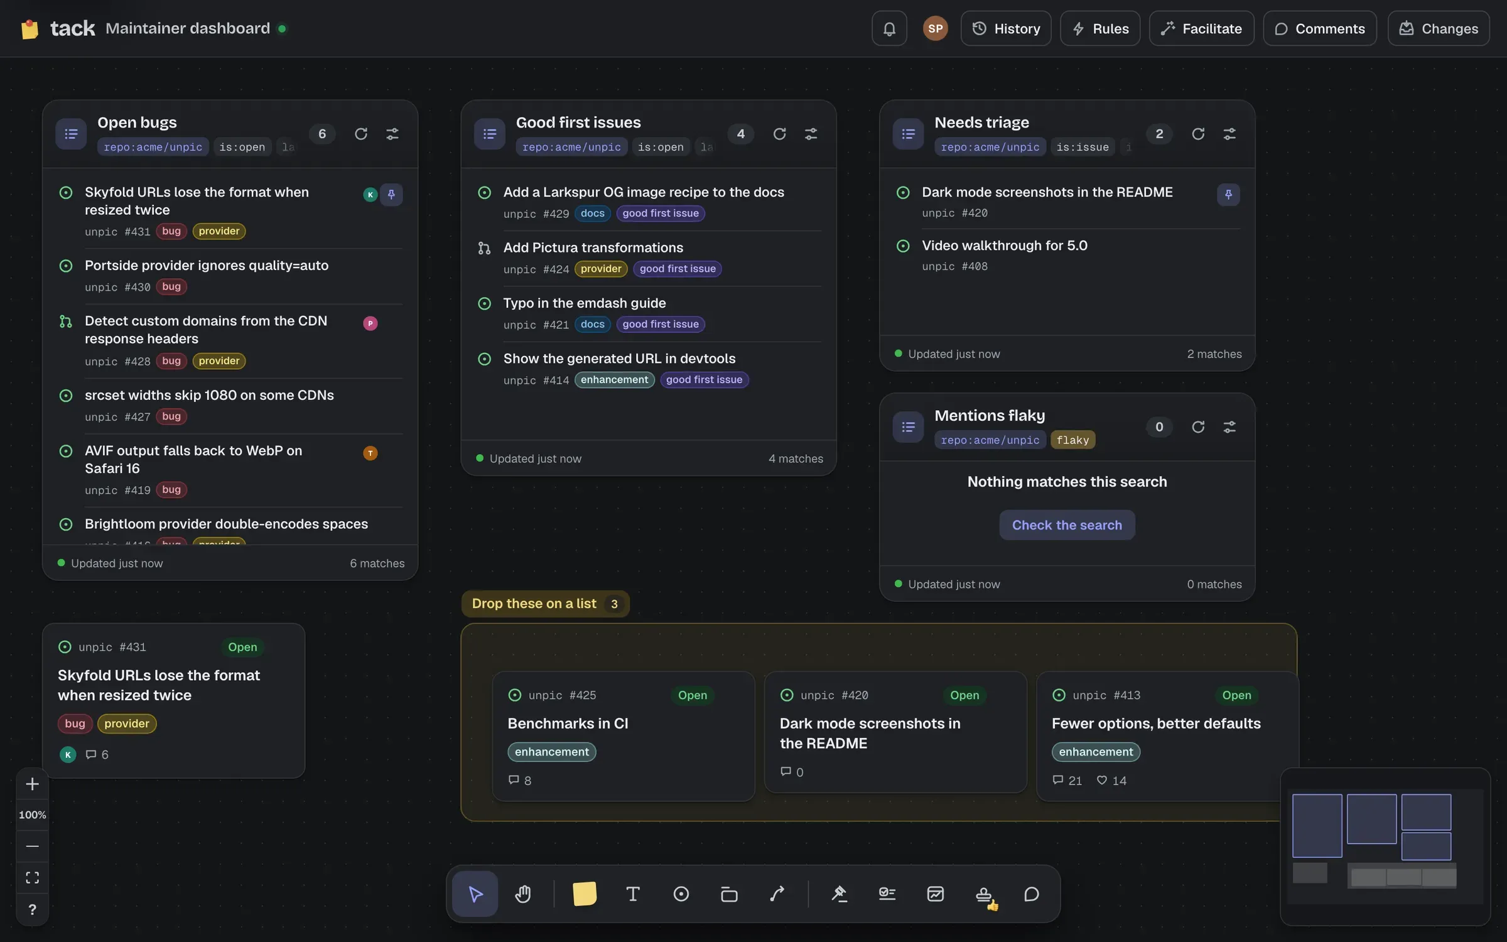The image size is (1507, 942).
Task: Refresh the Mentions flaky list
Action: pos(1198,427)
